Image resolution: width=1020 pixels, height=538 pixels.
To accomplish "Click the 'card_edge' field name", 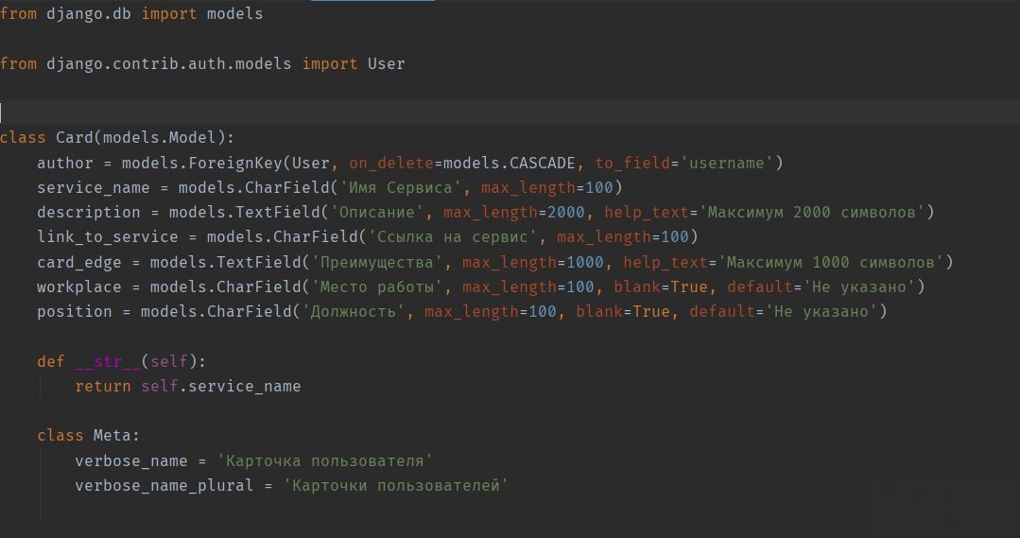I will (79, 263).
